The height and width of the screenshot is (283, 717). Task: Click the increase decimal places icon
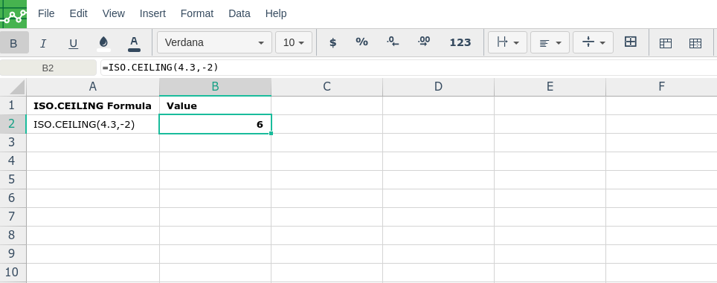424,42
